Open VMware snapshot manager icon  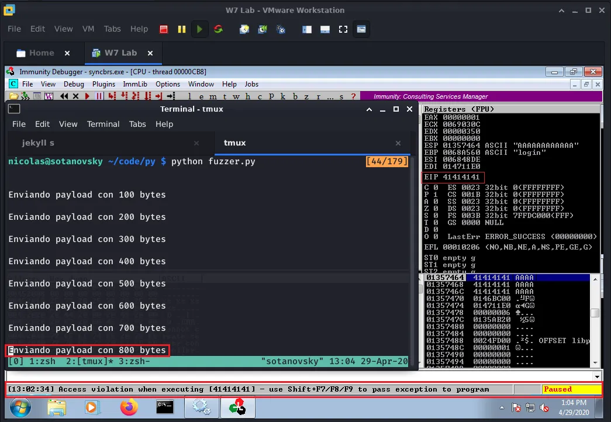[281, 29]
